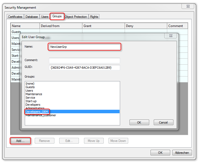Click the Deny column header

(146, 26)
